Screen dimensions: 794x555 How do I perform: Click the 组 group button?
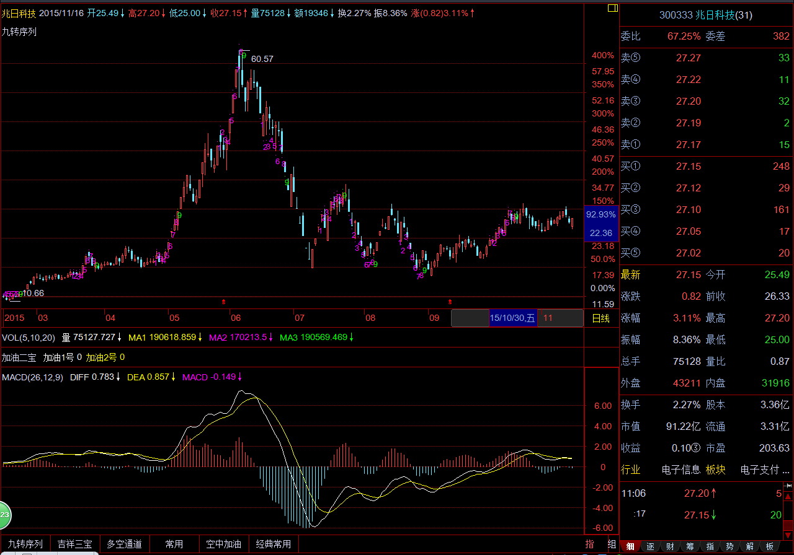click(612, 544)
